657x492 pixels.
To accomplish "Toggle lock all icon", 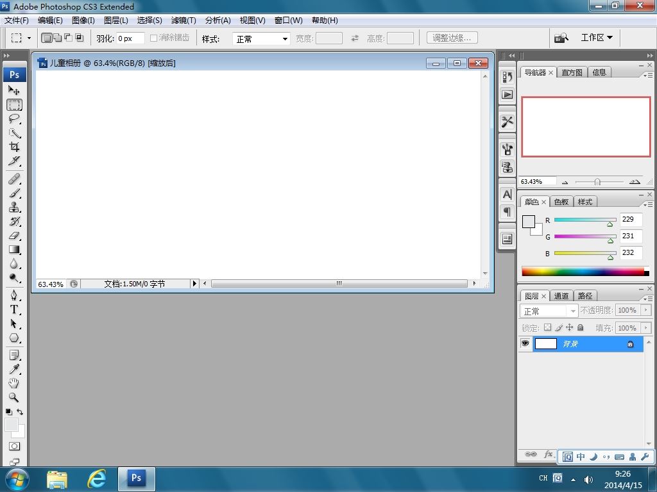I will pos(580,327).
